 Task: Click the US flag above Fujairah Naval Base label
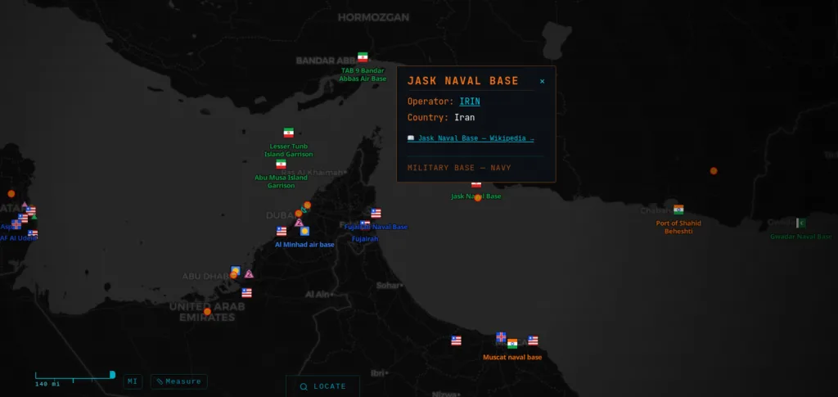coord(376,213)
